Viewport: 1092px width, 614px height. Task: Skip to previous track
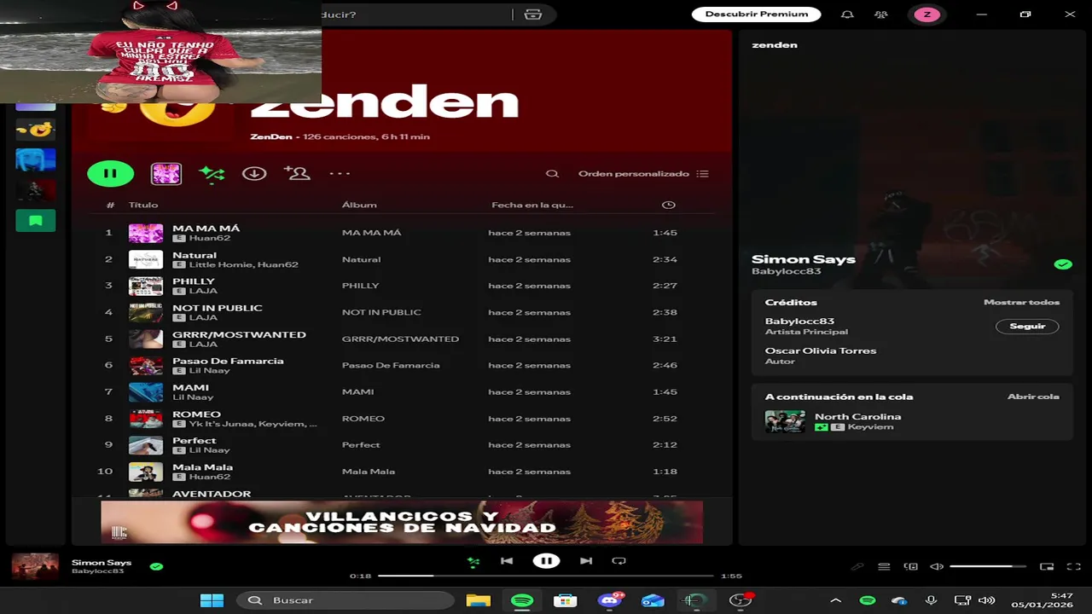pos(507,561)
